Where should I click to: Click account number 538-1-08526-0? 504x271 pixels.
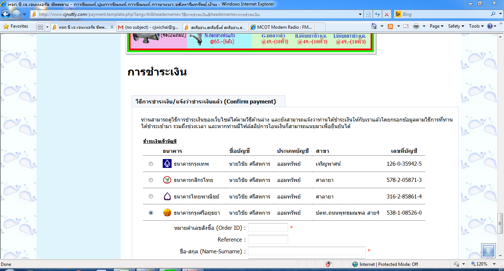[x=404, y=212]
